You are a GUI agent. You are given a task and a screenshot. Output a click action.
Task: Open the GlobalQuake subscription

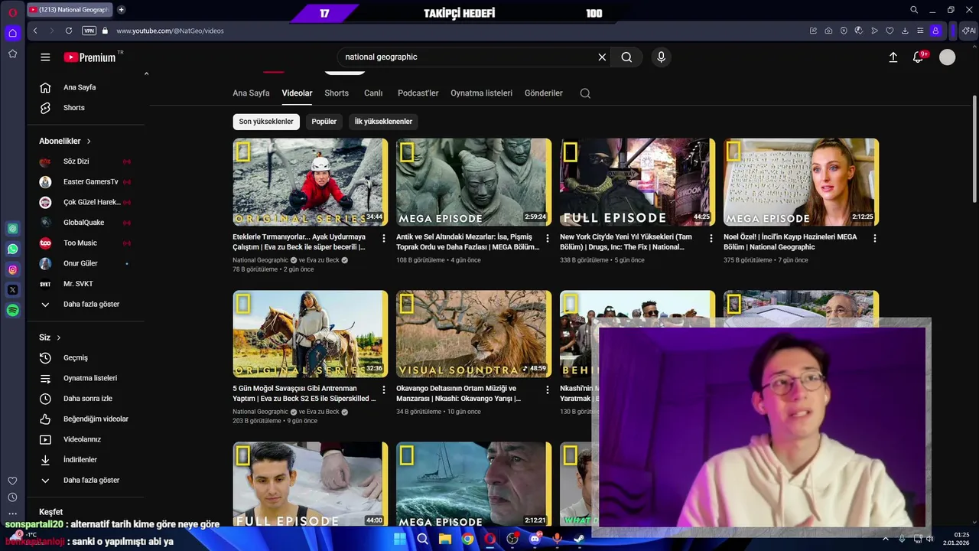[x=85, y=223]
